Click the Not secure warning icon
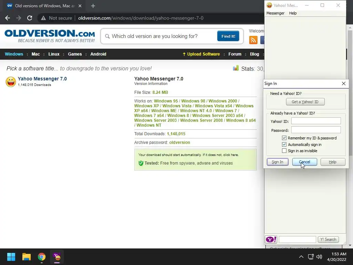Screen dimensions: 353x265 tap(43, 18)
